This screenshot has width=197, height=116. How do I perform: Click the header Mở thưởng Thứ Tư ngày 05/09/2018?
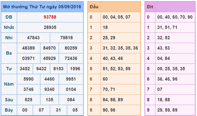(42, 7)
